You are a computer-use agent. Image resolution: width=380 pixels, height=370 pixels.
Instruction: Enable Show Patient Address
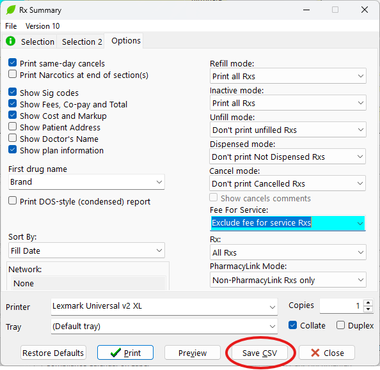[12, 127]
